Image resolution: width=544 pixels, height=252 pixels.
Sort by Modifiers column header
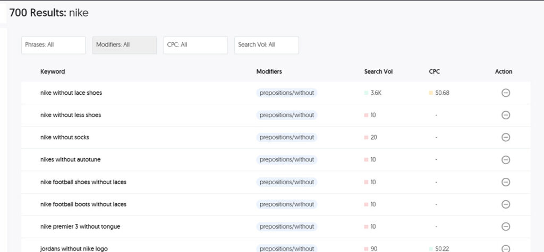(x=269, y=71)
